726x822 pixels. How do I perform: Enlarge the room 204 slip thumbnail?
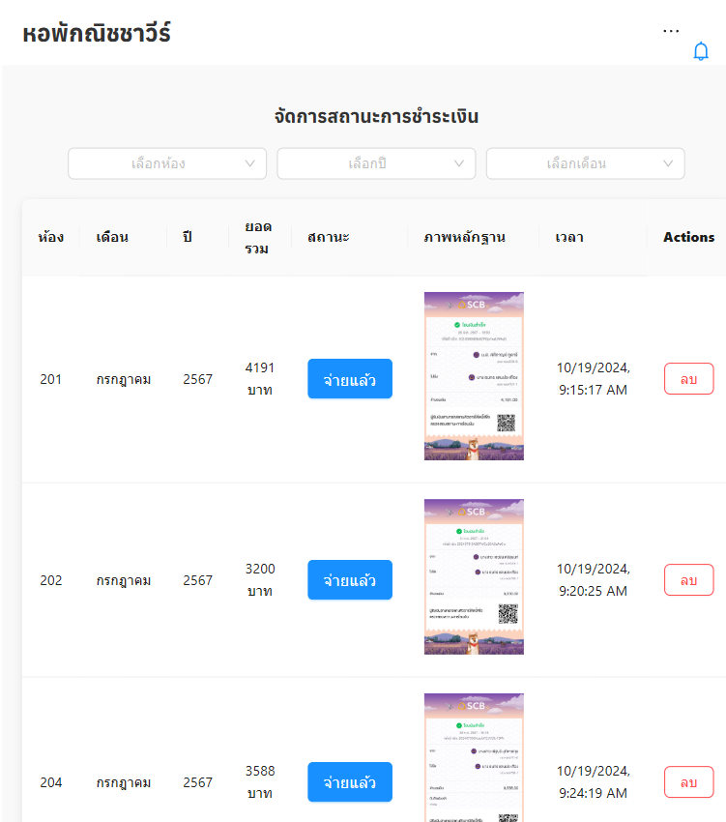(474, 758)
